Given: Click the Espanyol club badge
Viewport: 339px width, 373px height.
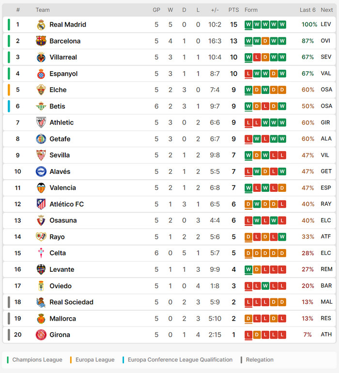Looking at the screenshot, I should point(41,74).
